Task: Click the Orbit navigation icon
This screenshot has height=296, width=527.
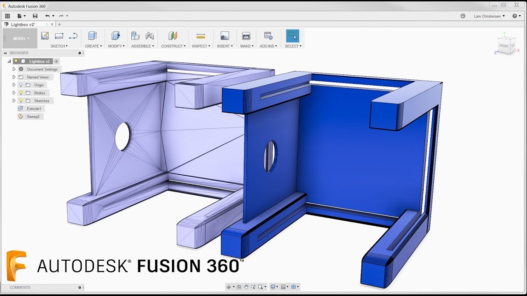Action: tap(229, 287)
